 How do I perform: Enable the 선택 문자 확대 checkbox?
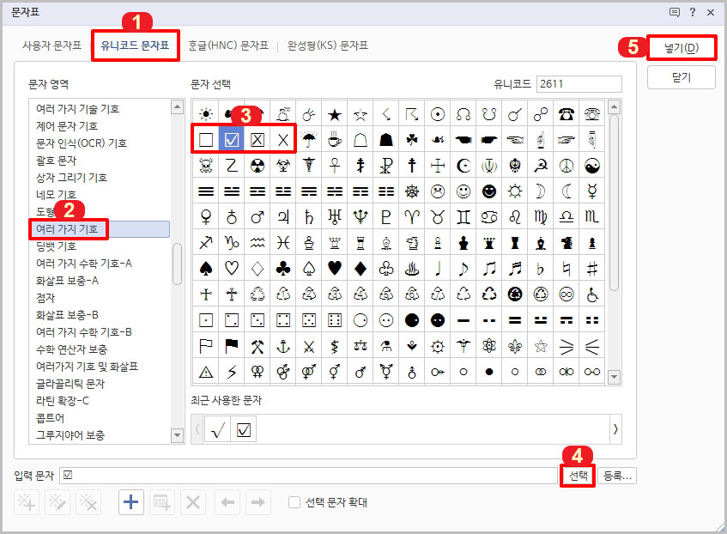point(293,502)
